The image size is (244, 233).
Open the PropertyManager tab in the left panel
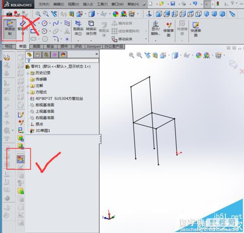tap(38, 55)
